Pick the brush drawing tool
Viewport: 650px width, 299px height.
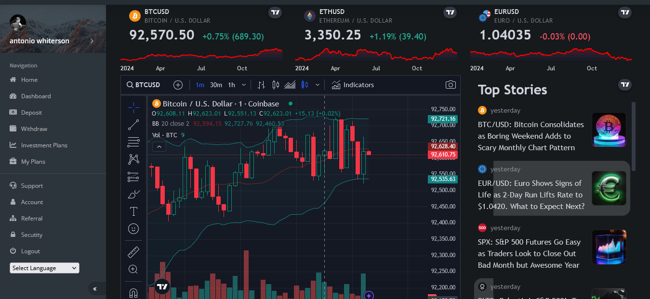[133, 195]
